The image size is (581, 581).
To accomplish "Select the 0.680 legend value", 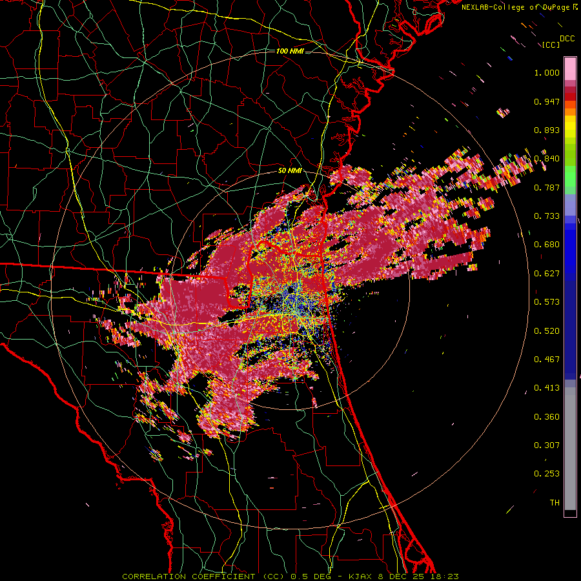I will click(x=547, y=245).
